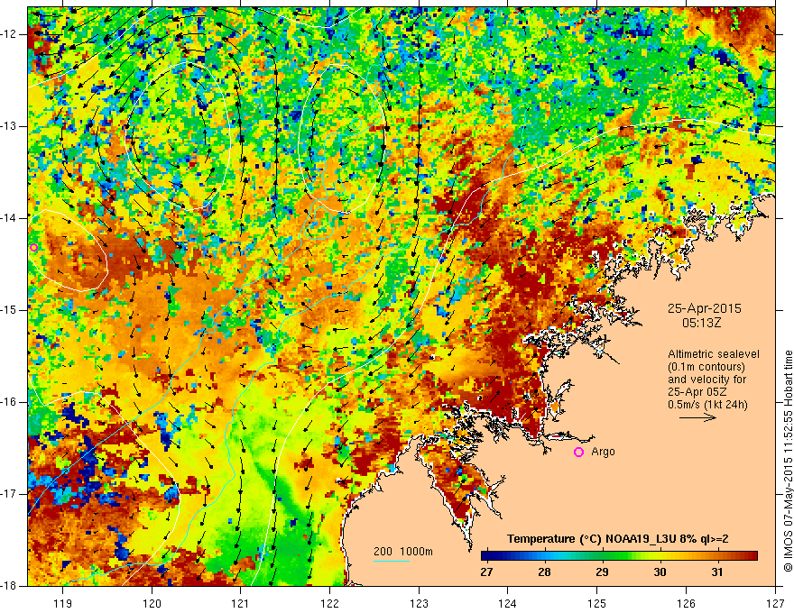Click the Argo float circle near longitude 118.7
The height and width of the screenshot is (613, 794).
(x=34, y=247)
